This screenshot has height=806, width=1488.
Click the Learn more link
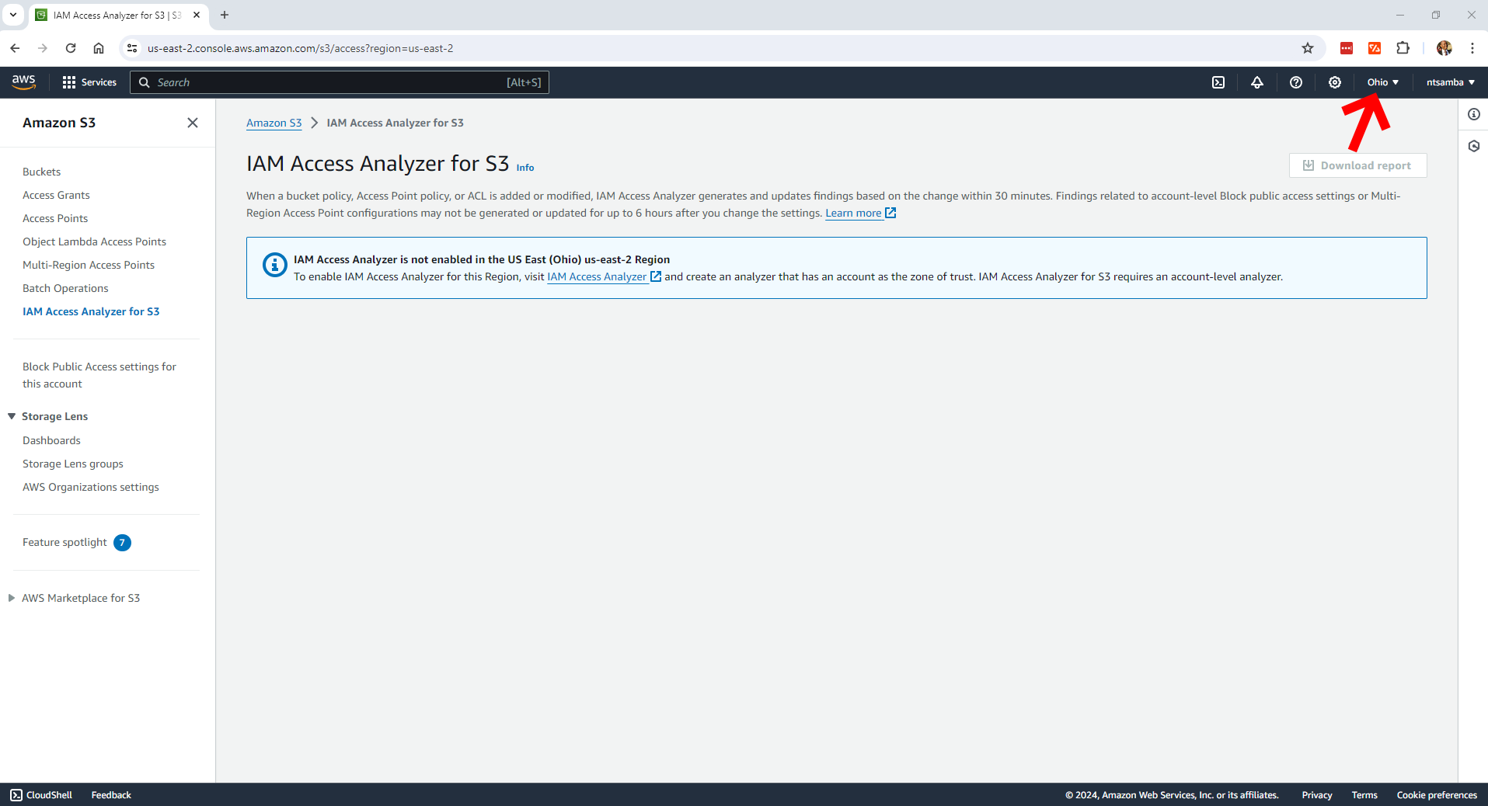[x=853, y=213]
